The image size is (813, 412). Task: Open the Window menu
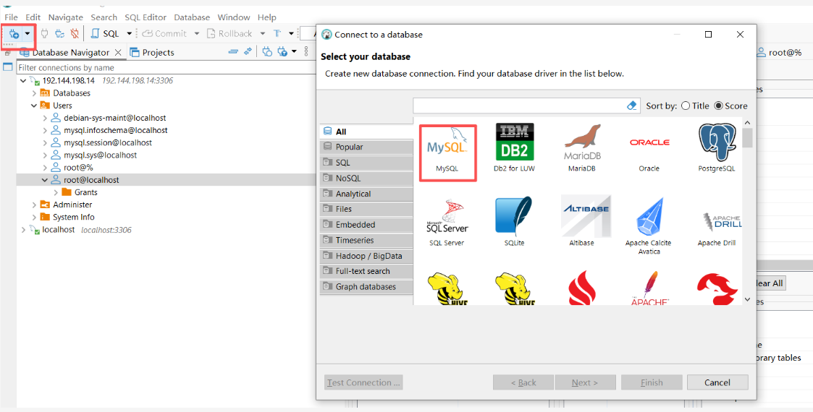pos(234,17)
